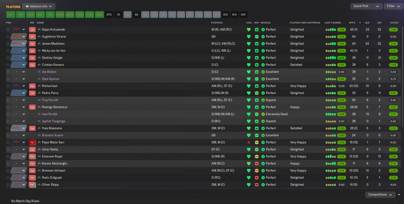404x204 pixels.
Task: Click morale icon for Ivan Perišić's Extremely Good
Action: pyautogui.click(x=263, y=114)
